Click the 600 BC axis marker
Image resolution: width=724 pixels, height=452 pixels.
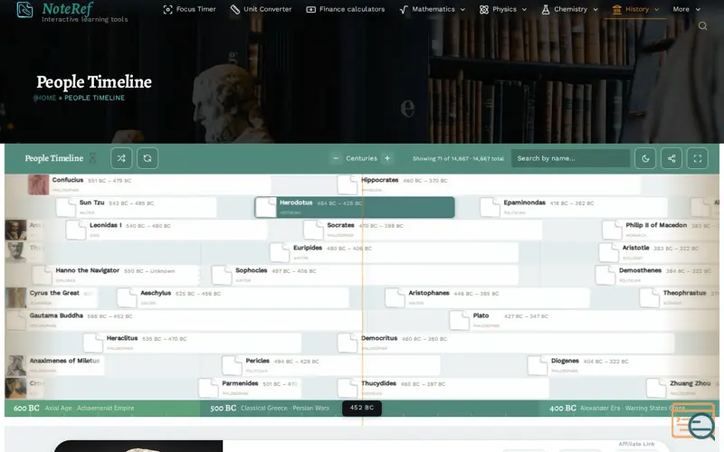click(26, 409)
